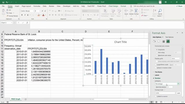Click the Share button
185x104 pixels.
[179, 6]
